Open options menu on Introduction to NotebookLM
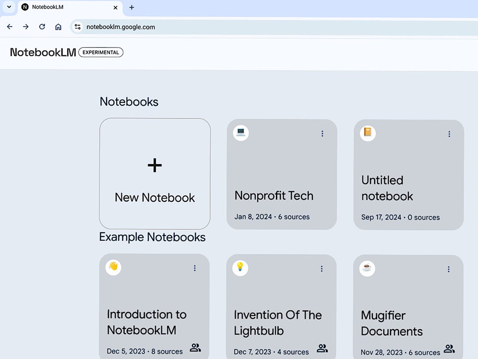Image resolution: width=478 pixels, height=359 pixels. 195,268
